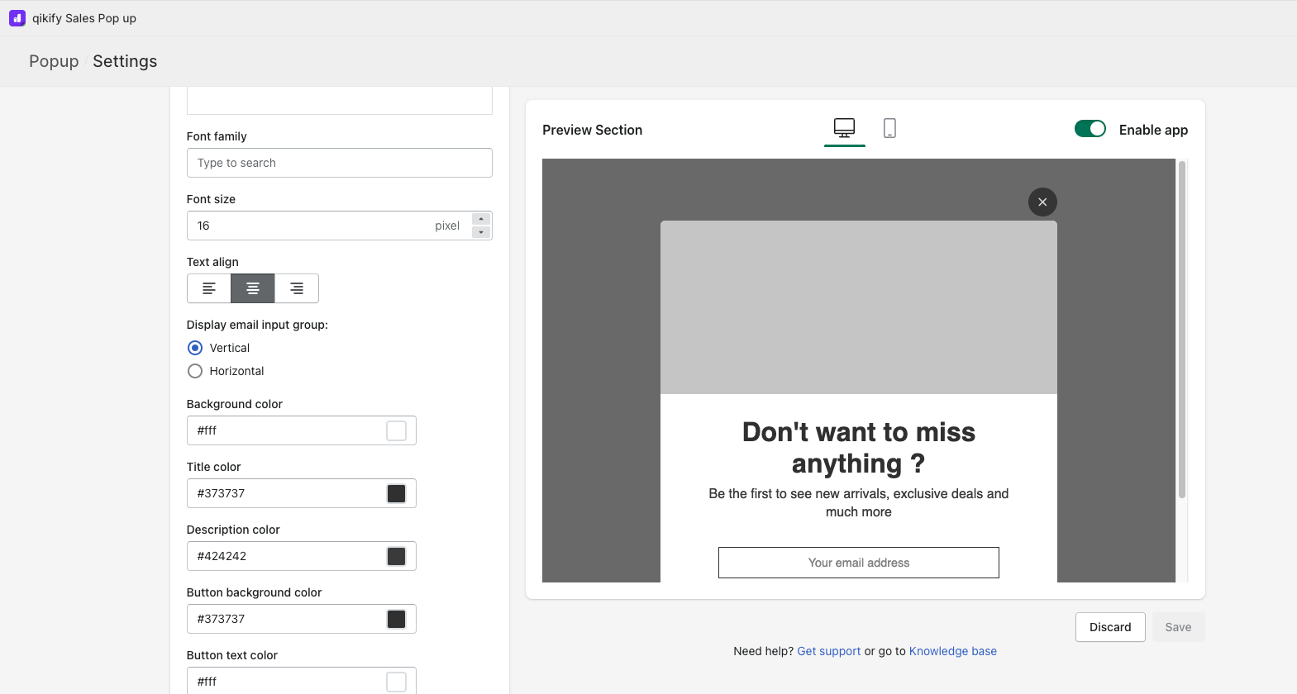
Task: Open the Description color swatch
Action: coord(397,556)
